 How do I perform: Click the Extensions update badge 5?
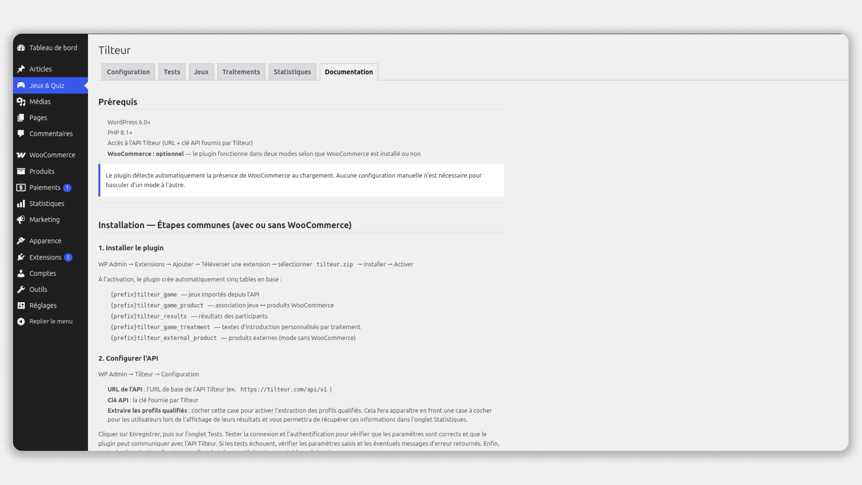click(68, 257)
